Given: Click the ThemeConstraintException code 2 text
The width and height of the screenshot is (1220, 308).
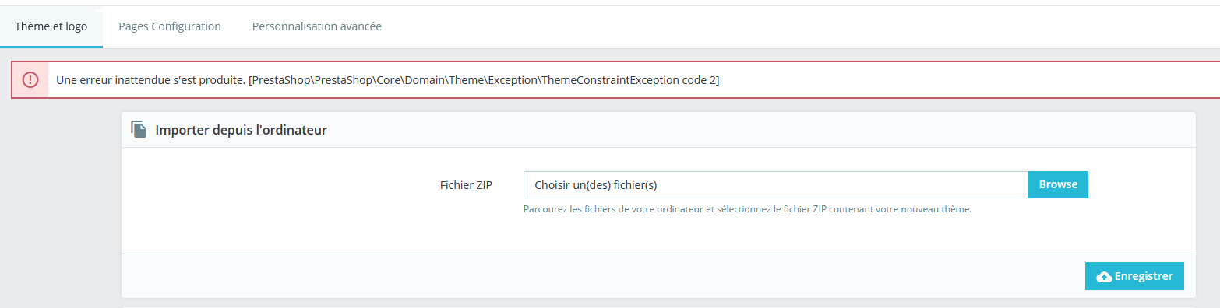Looking at the screenshot, I should [x=630, y=80].
